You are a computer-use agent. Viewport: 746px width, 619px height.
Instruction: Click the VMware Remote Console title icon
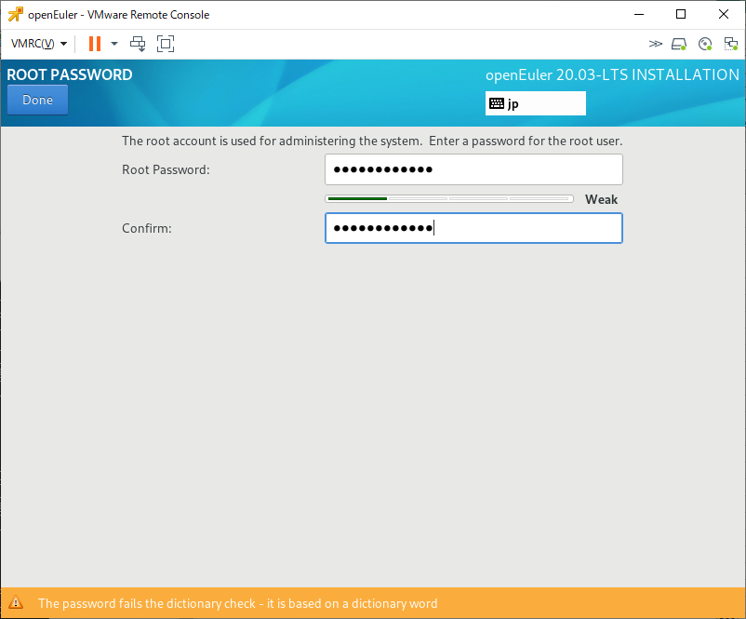(x=16, y=14)
